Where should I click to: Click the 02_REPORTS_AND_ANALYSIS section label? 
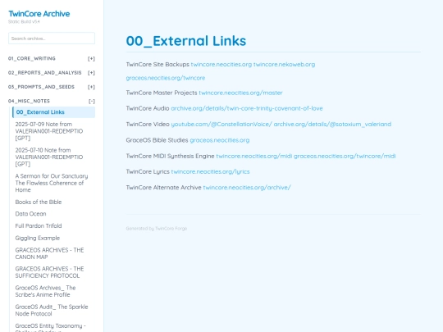(x=44, y=73)
